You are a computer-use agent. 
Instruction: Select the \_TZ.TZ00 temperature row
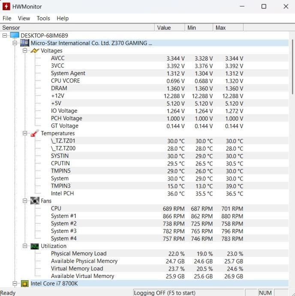[x=169, y=148]
